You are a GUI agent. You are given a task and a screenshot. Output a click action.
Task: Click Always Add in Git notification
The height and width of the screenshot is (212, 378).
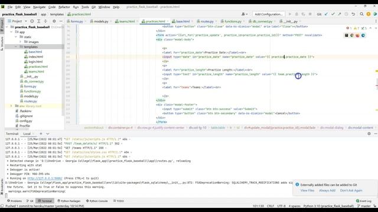[327, 190]
